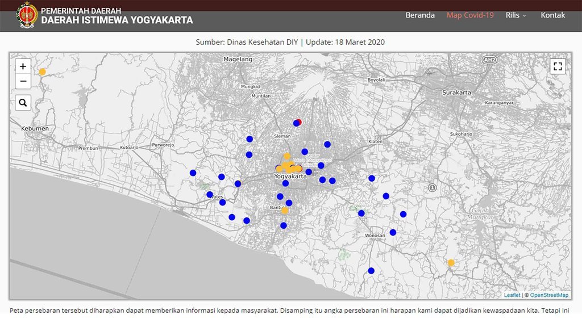The width and height of the screenshot is (582, 327).
Task: Click the orange marker near Gajah Mungkur
Action: [x=451, y=262]
